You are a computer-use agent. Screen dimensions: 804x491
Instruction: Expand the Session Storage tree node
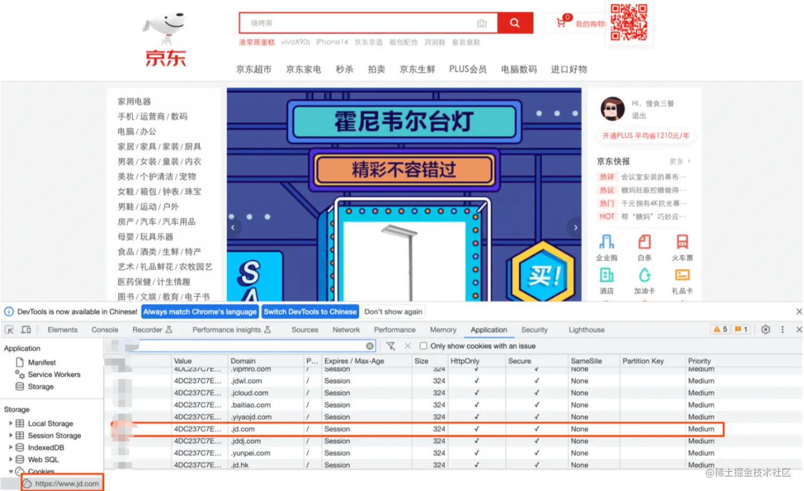(11, 435)
